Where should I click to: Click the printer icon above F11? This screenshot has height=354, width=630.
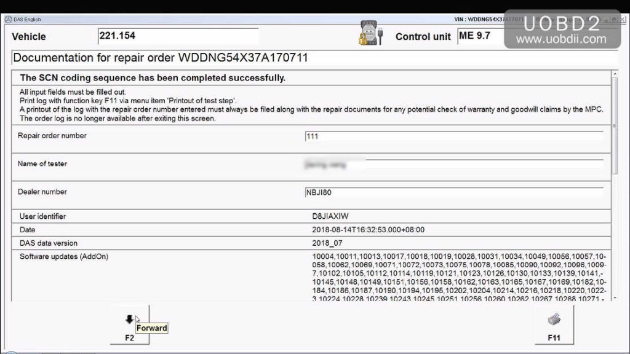pos(554,320)
